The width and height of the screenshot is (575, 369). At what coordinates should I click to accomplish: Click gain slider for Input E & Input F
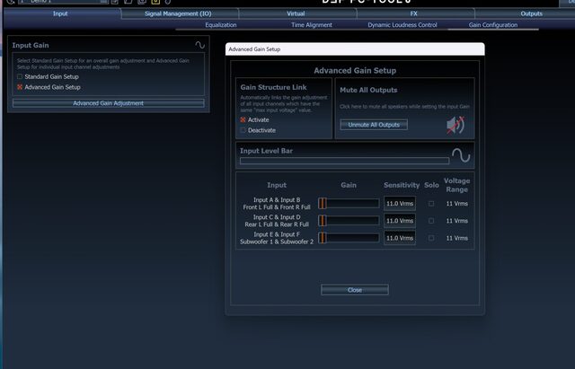coord(349,238)
